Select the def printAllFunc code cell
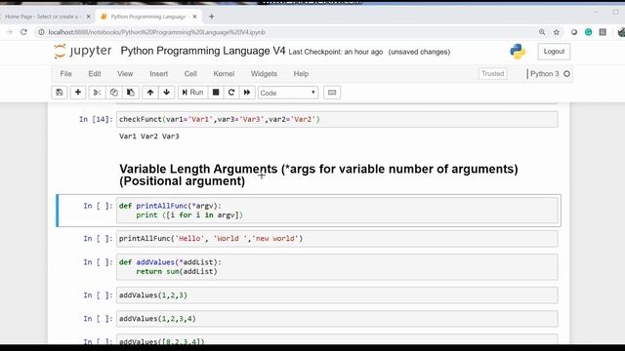Viewport: 625px width, 351px height. [337, 211]
